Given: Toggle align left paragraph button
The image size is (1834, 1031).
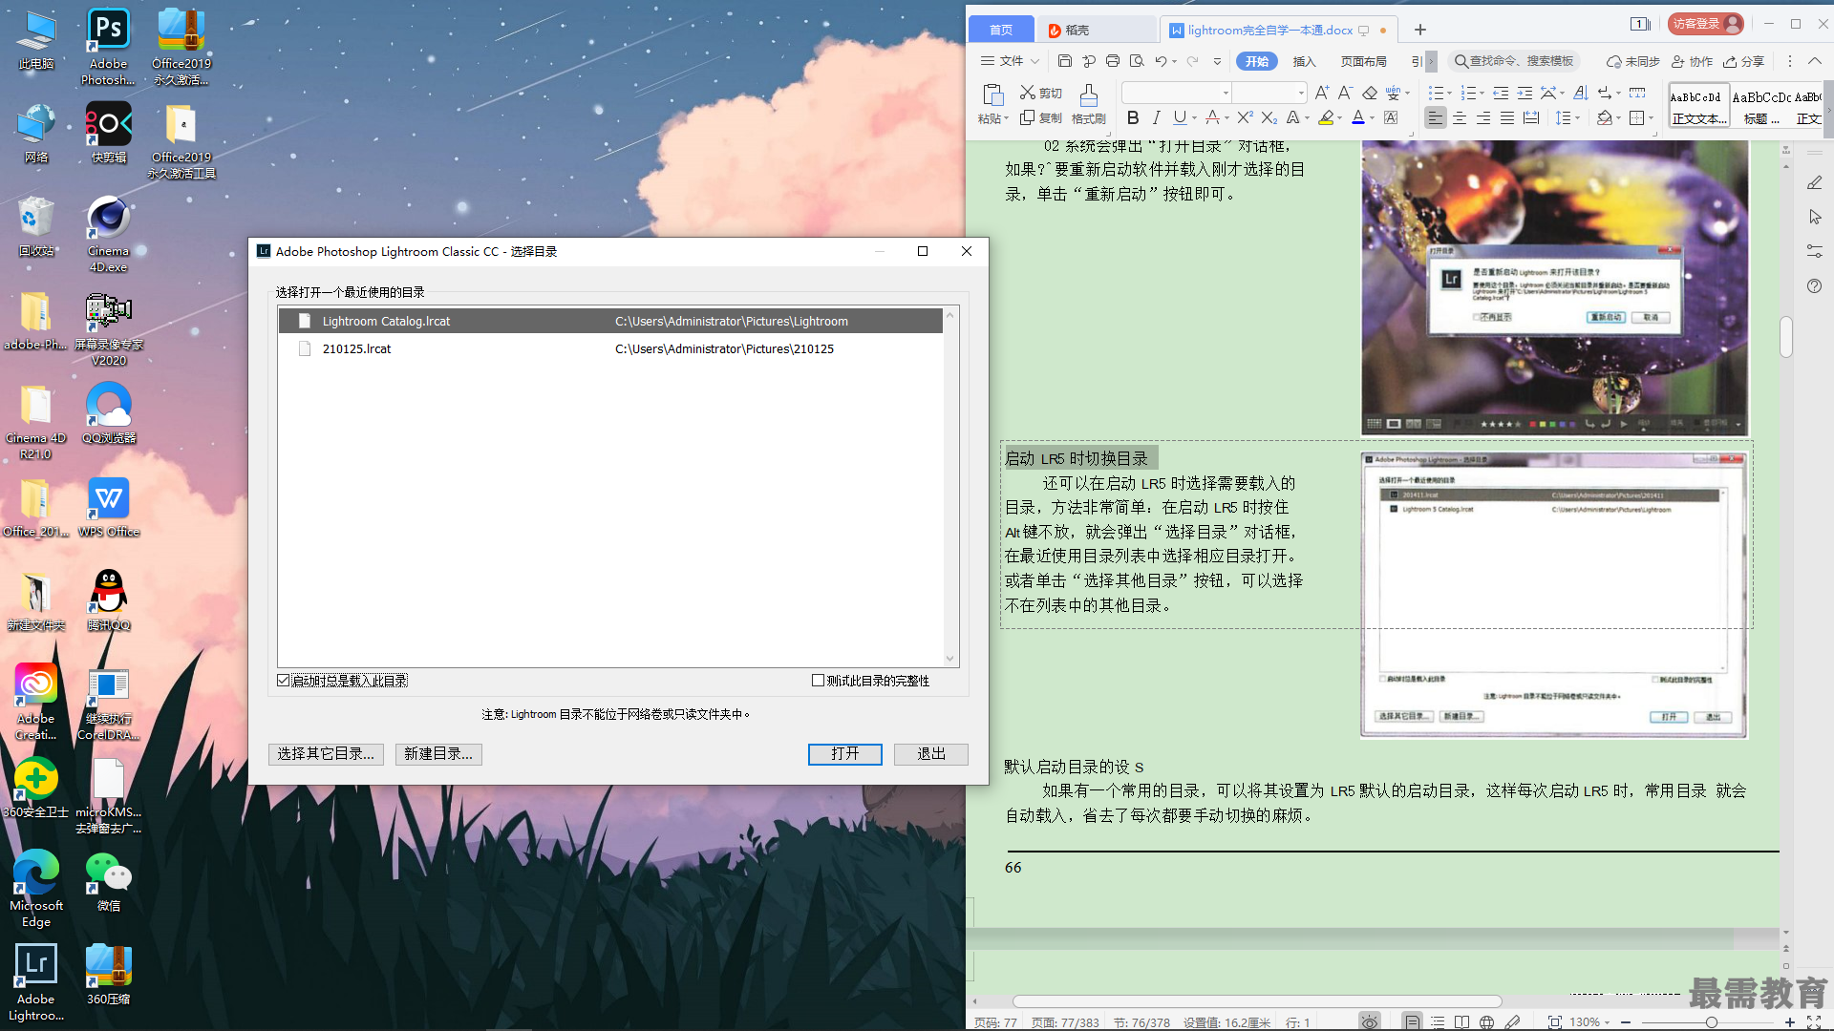Looking at the screenshot, I should tap(1435, 117).
